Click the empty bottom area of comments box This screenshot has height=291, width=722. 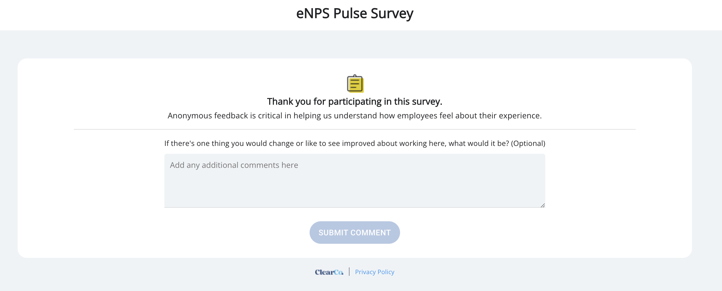[x=355, y=194]
